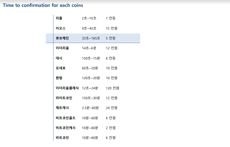Click the 비트코인캐시 row's 2 컨펌 value
This screenshot has height=147, width=230.
click(111, 128)
